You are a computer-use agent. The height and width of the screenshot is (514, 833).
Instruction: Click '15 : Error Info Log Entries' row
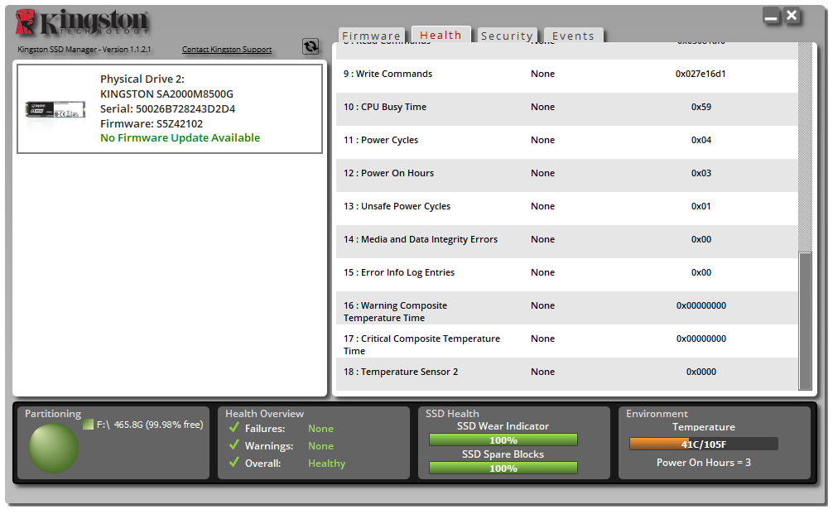tap(567, 275)
